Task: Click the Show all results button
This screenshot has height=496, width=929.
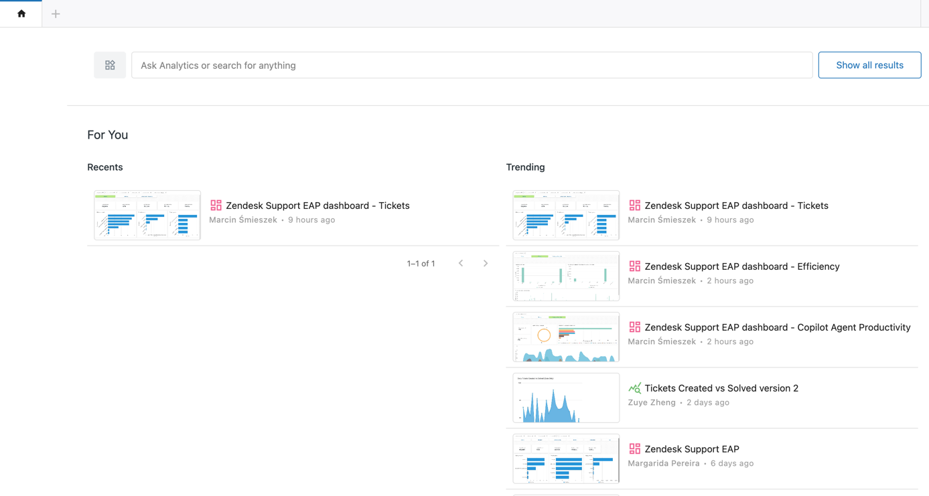Action: tap(869, 65)
